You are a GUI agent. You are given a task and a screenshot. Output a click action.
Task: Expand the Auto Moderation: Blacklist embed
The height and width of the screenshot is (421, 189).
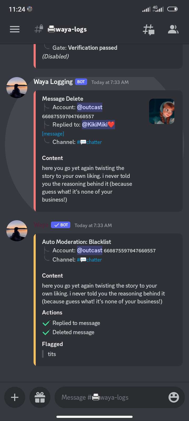[76, 242]
